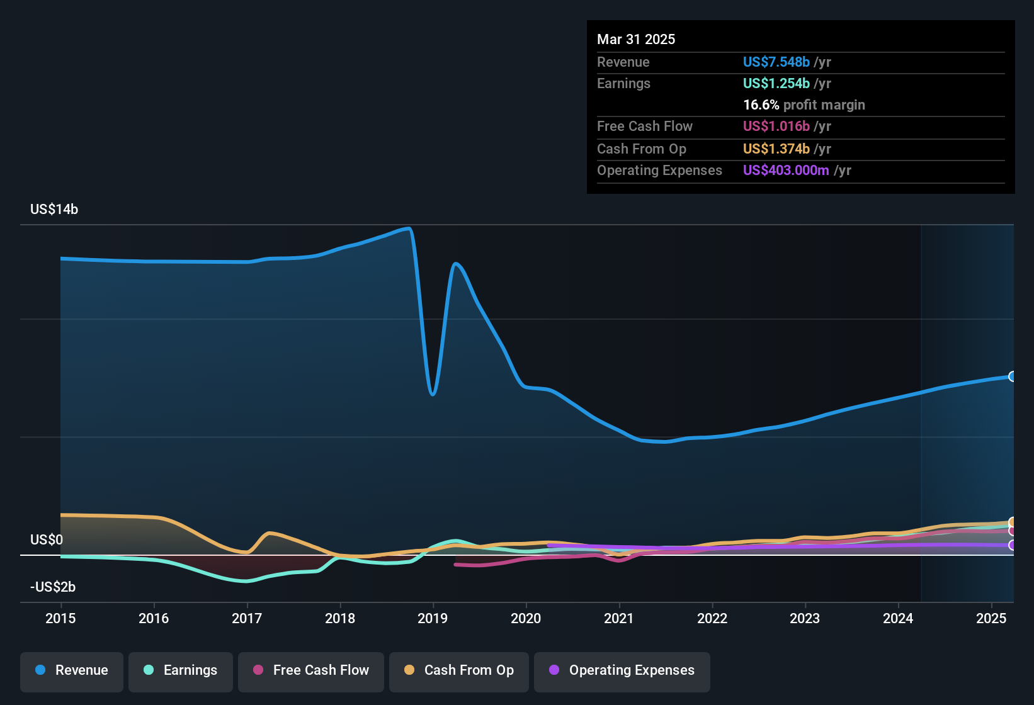
Task: Click the US$403.000m operating expenses value
Action: tap(786, 170)
